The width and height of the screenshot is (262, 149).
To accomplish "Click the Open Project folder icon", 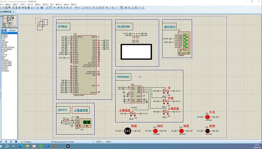I will (3, 7).
